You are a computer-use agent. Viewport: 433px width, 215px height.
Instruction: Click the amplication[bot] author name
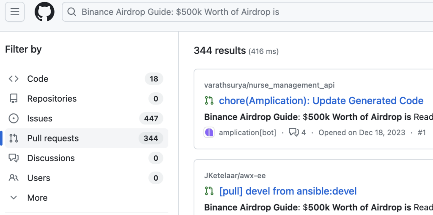pos(247,132)
